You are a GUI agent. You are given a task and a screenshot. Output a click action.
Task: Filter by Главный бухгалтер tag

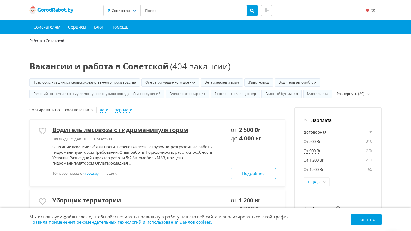(282, 94)
